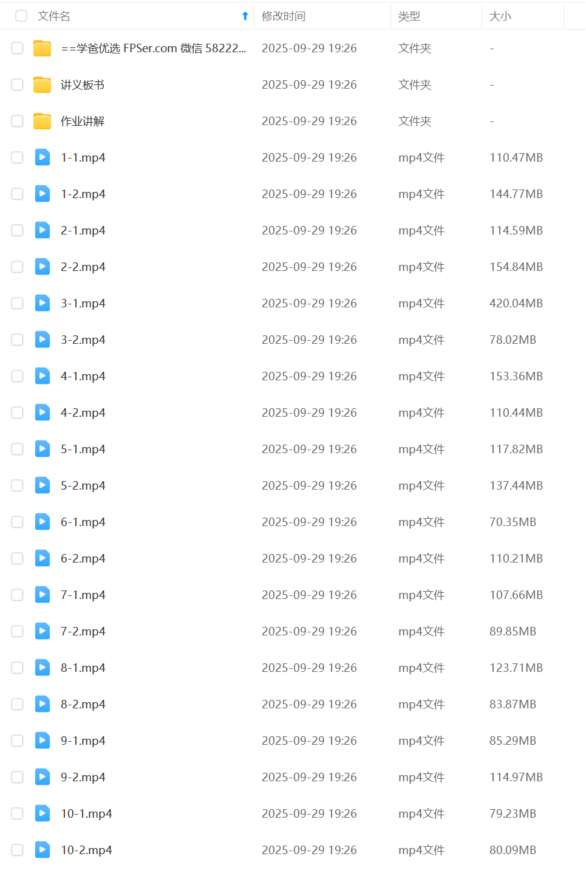Click the video icon for 10-2.mp4
Viewport: 586px width, 876px height.
43,850
